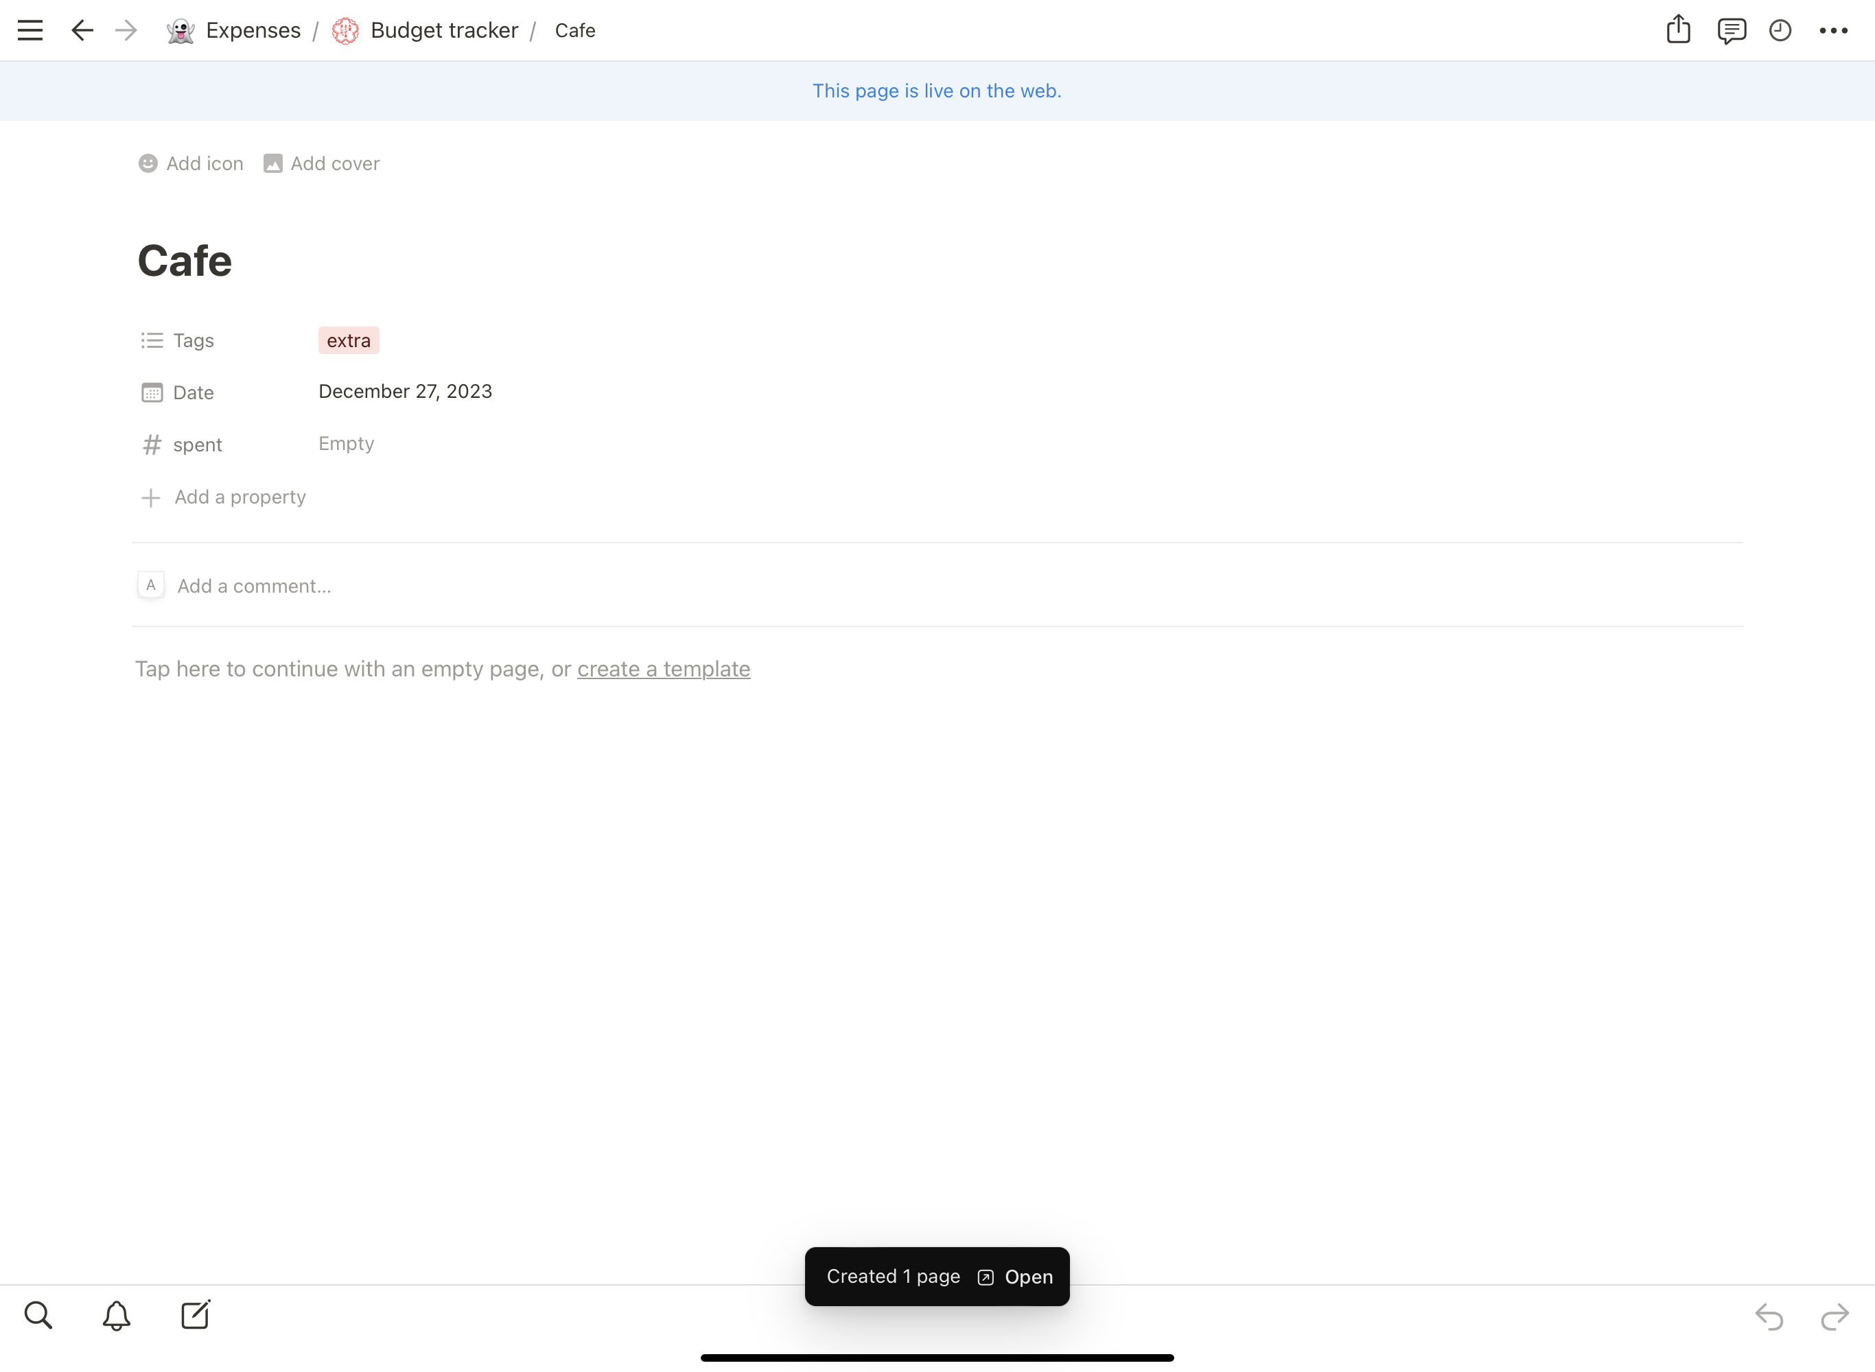Open the spent property label

pyautogui.click(x=198, y=445)
